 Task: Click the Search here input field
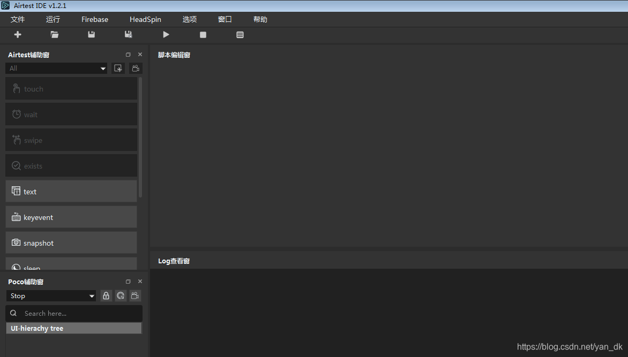click(74, 313)
